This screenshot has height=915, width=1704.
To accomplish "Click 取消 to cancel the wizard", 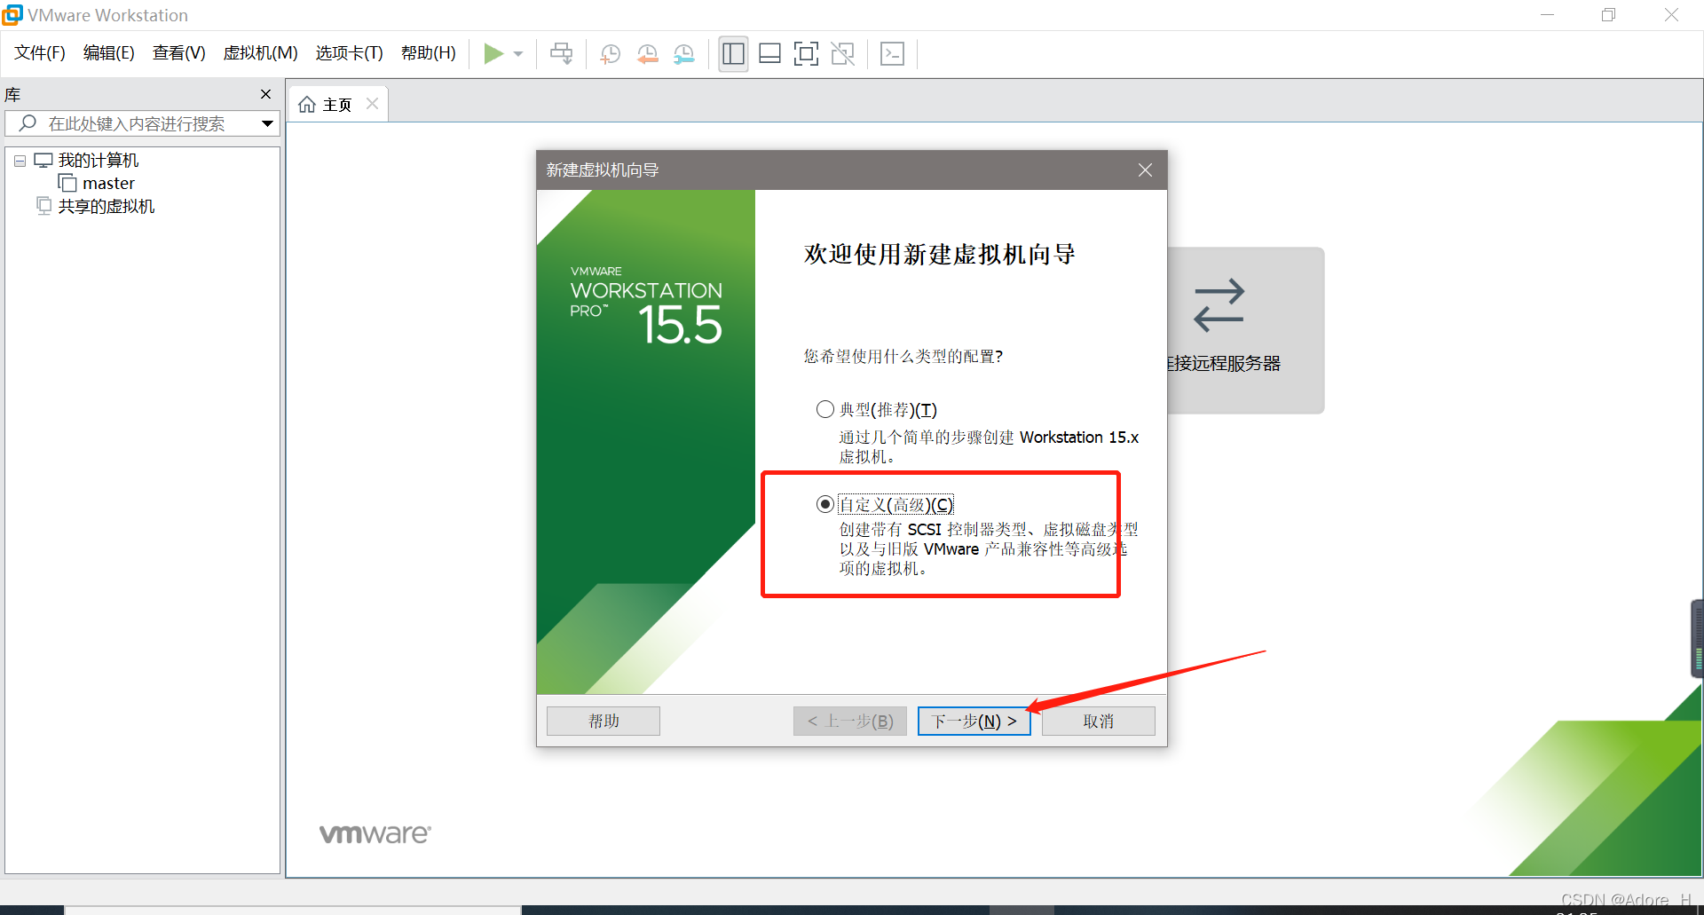I will [1099, 721].
